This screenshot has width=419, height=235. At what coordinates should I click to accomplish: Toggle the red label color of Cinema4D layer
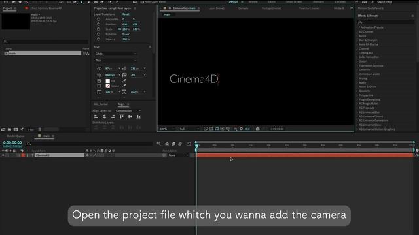pos(24,155)
